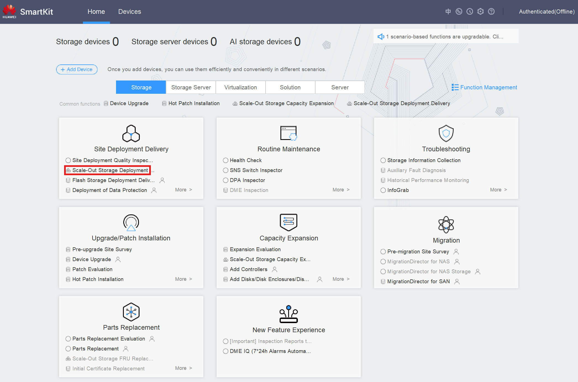Viewport: 578px width, 382px height.
Task: Select the Health Check radio circle
Action: tap(226, 160)
